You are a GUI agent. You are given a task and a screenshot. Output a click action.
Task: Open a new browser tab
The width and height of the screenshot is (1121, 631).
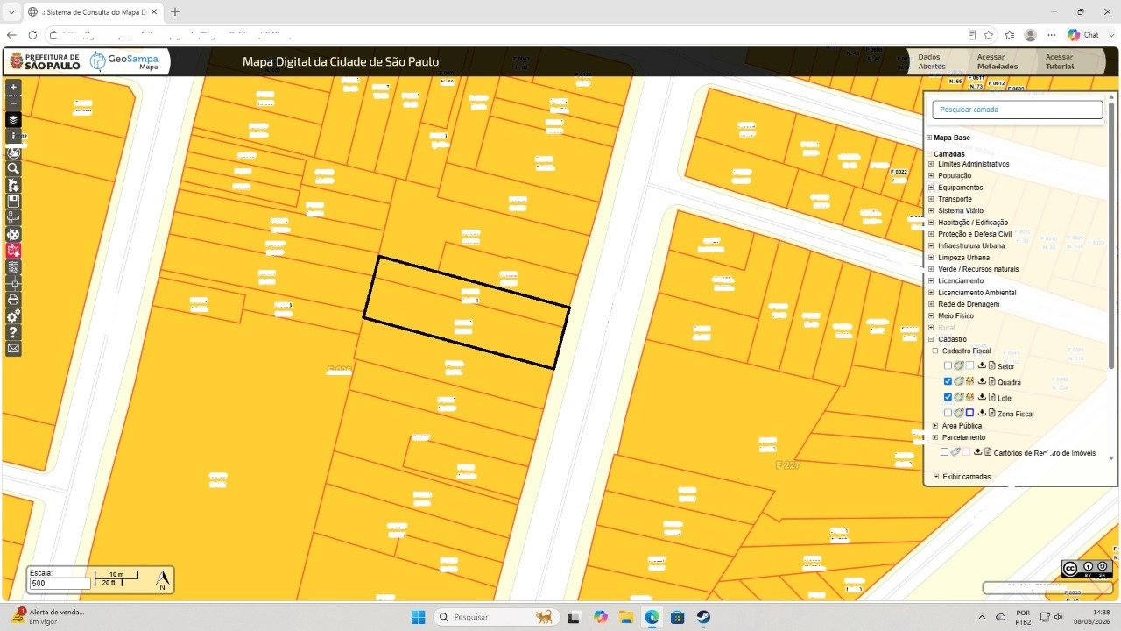[175, 11]
